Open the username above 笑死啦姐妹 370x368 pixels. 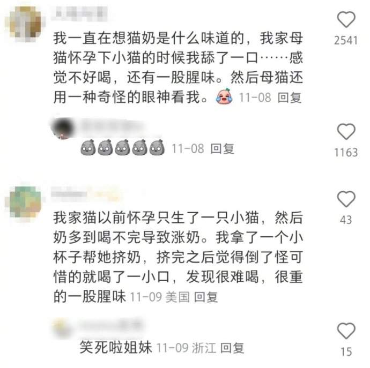tap(111, 325)
